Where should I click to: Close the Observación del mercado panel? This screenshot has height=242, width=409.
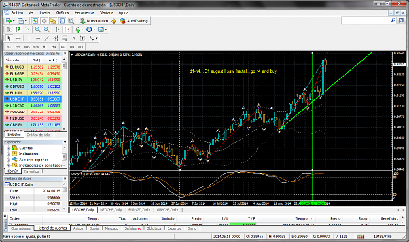[65, 54]
